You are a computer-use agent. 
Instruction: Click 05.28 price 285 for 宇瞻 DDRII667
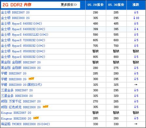click(95, 73)
